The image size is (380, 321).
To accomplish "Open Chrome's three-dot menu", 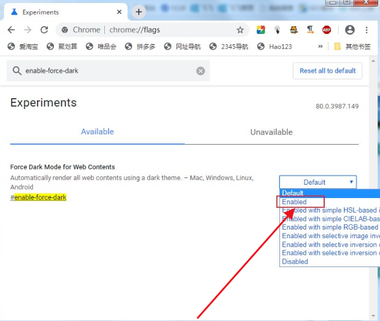I will pos(367,30).
